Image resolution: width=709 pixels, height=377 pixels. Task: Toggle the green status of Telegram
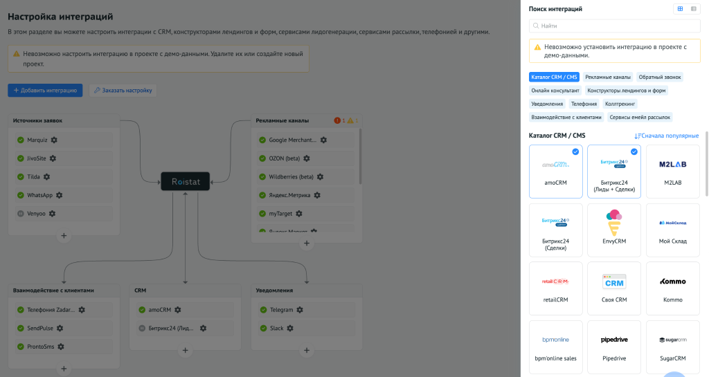coord(263,310)
